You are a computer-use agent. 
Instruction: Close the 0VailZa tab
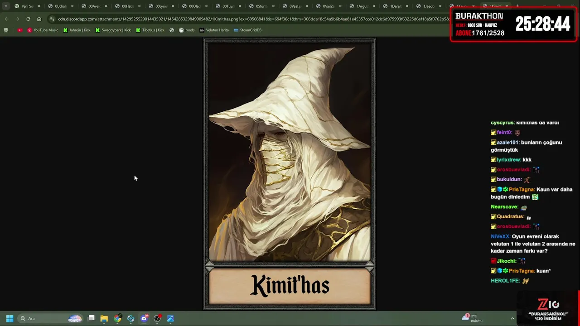coord(340,6)
